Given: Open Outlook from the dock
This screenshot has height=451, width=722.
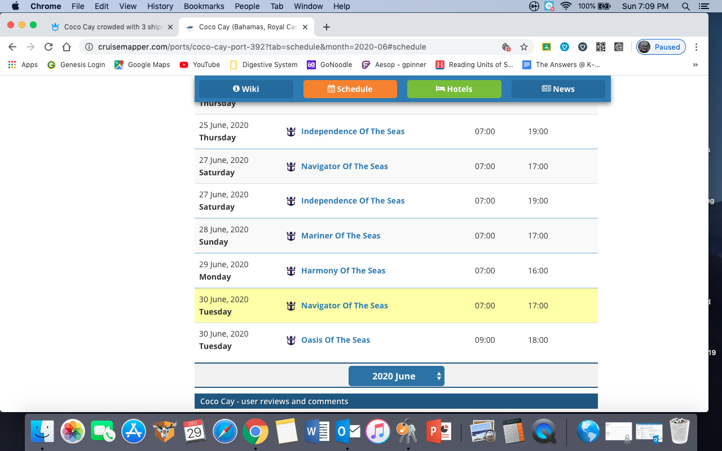Looking at the screenshot, I should [347, 432].
